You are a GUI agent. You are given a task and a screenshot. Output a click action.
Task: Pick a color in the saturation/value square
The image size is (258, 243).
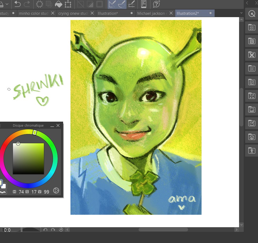28,159
